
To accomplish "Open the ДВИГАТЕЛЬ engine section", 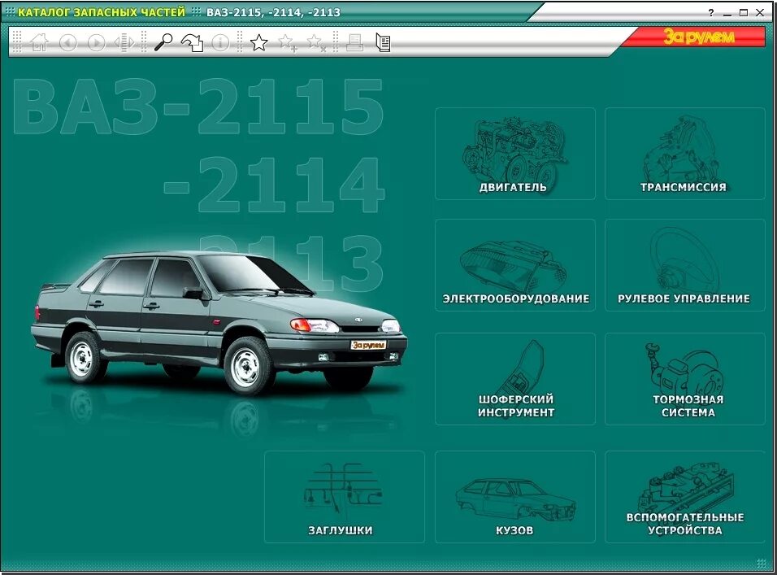I will 514,154.
